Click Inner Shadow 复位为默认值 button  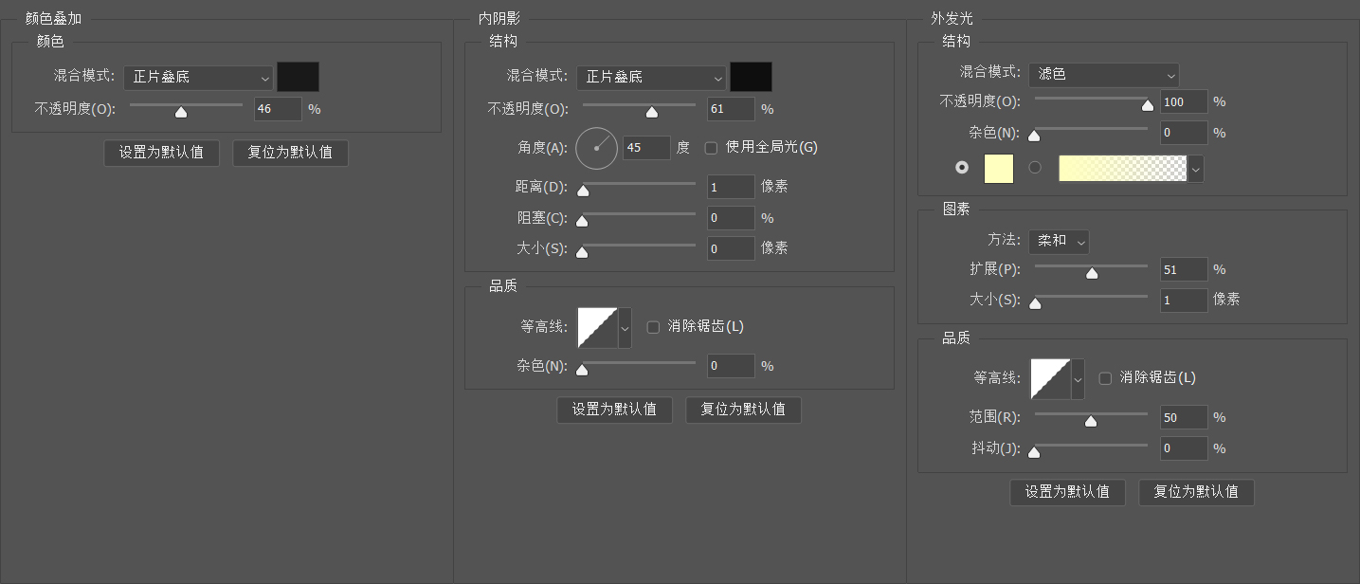tap(744, 411)
